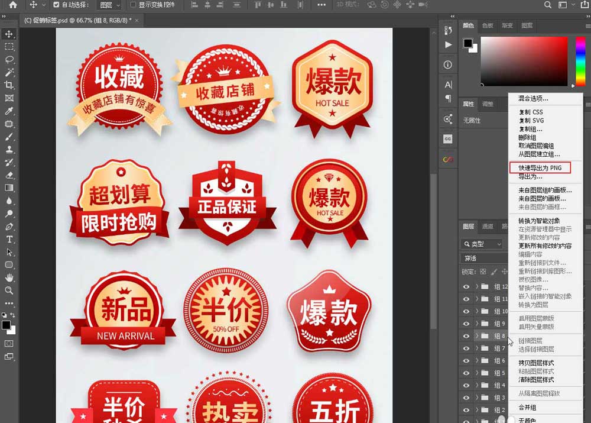Hide the 组 8 layer group
The width and height of the screenshot is (591, 423).
[x=466, y=336]
